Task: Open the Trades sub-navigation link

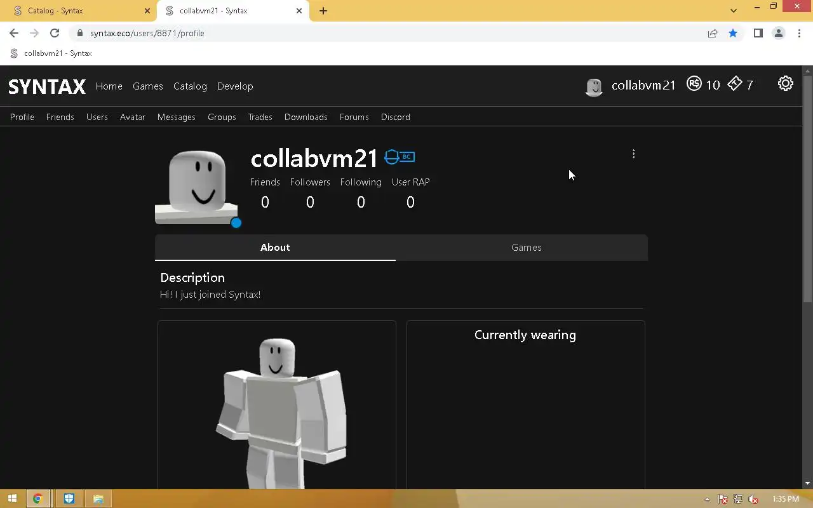Action: [x=260, y=117]
